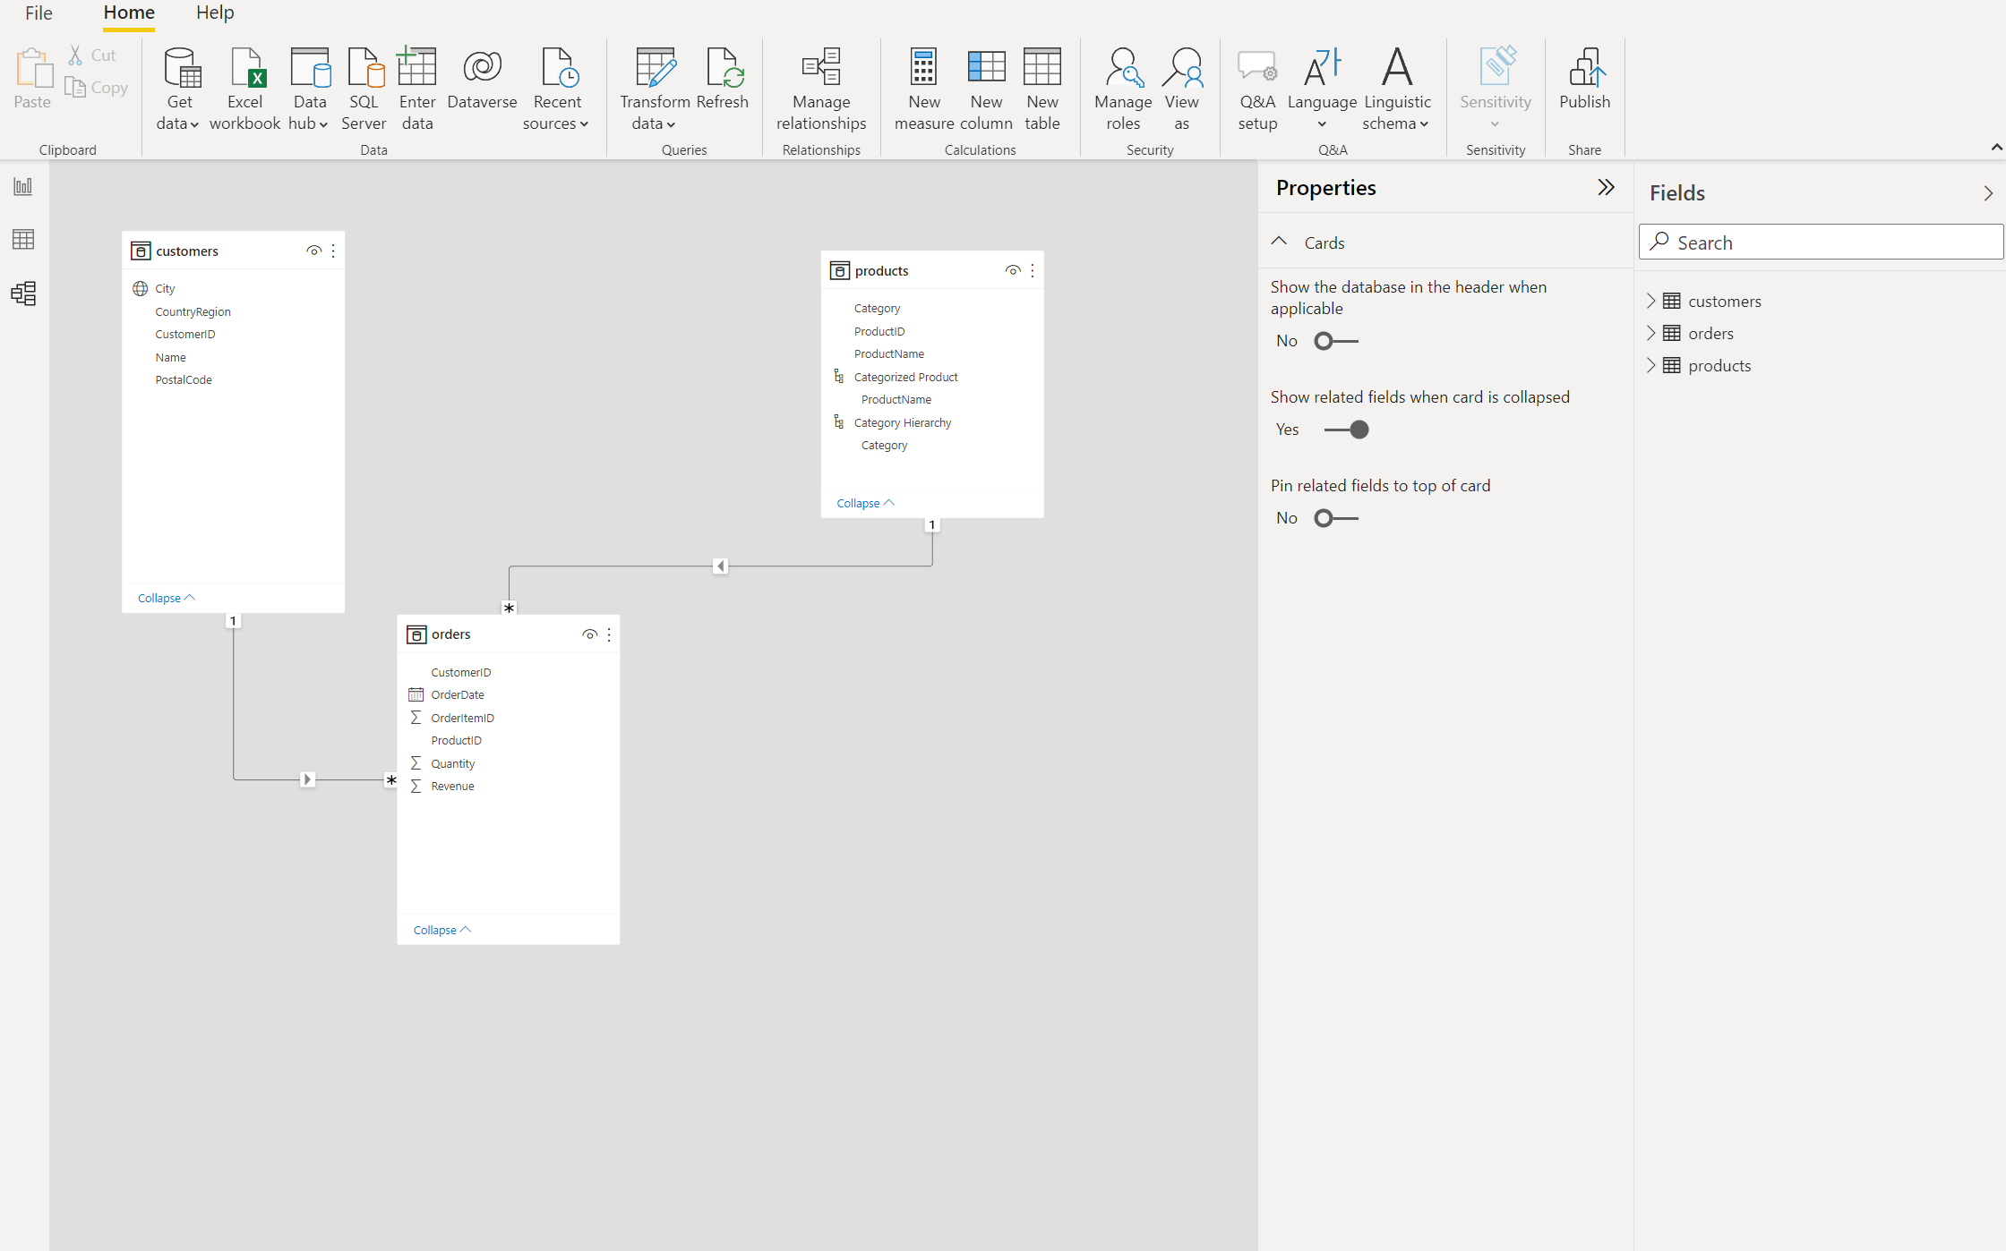
Task: Switch to the Help ribbon tab
Action: click(214, 13)
